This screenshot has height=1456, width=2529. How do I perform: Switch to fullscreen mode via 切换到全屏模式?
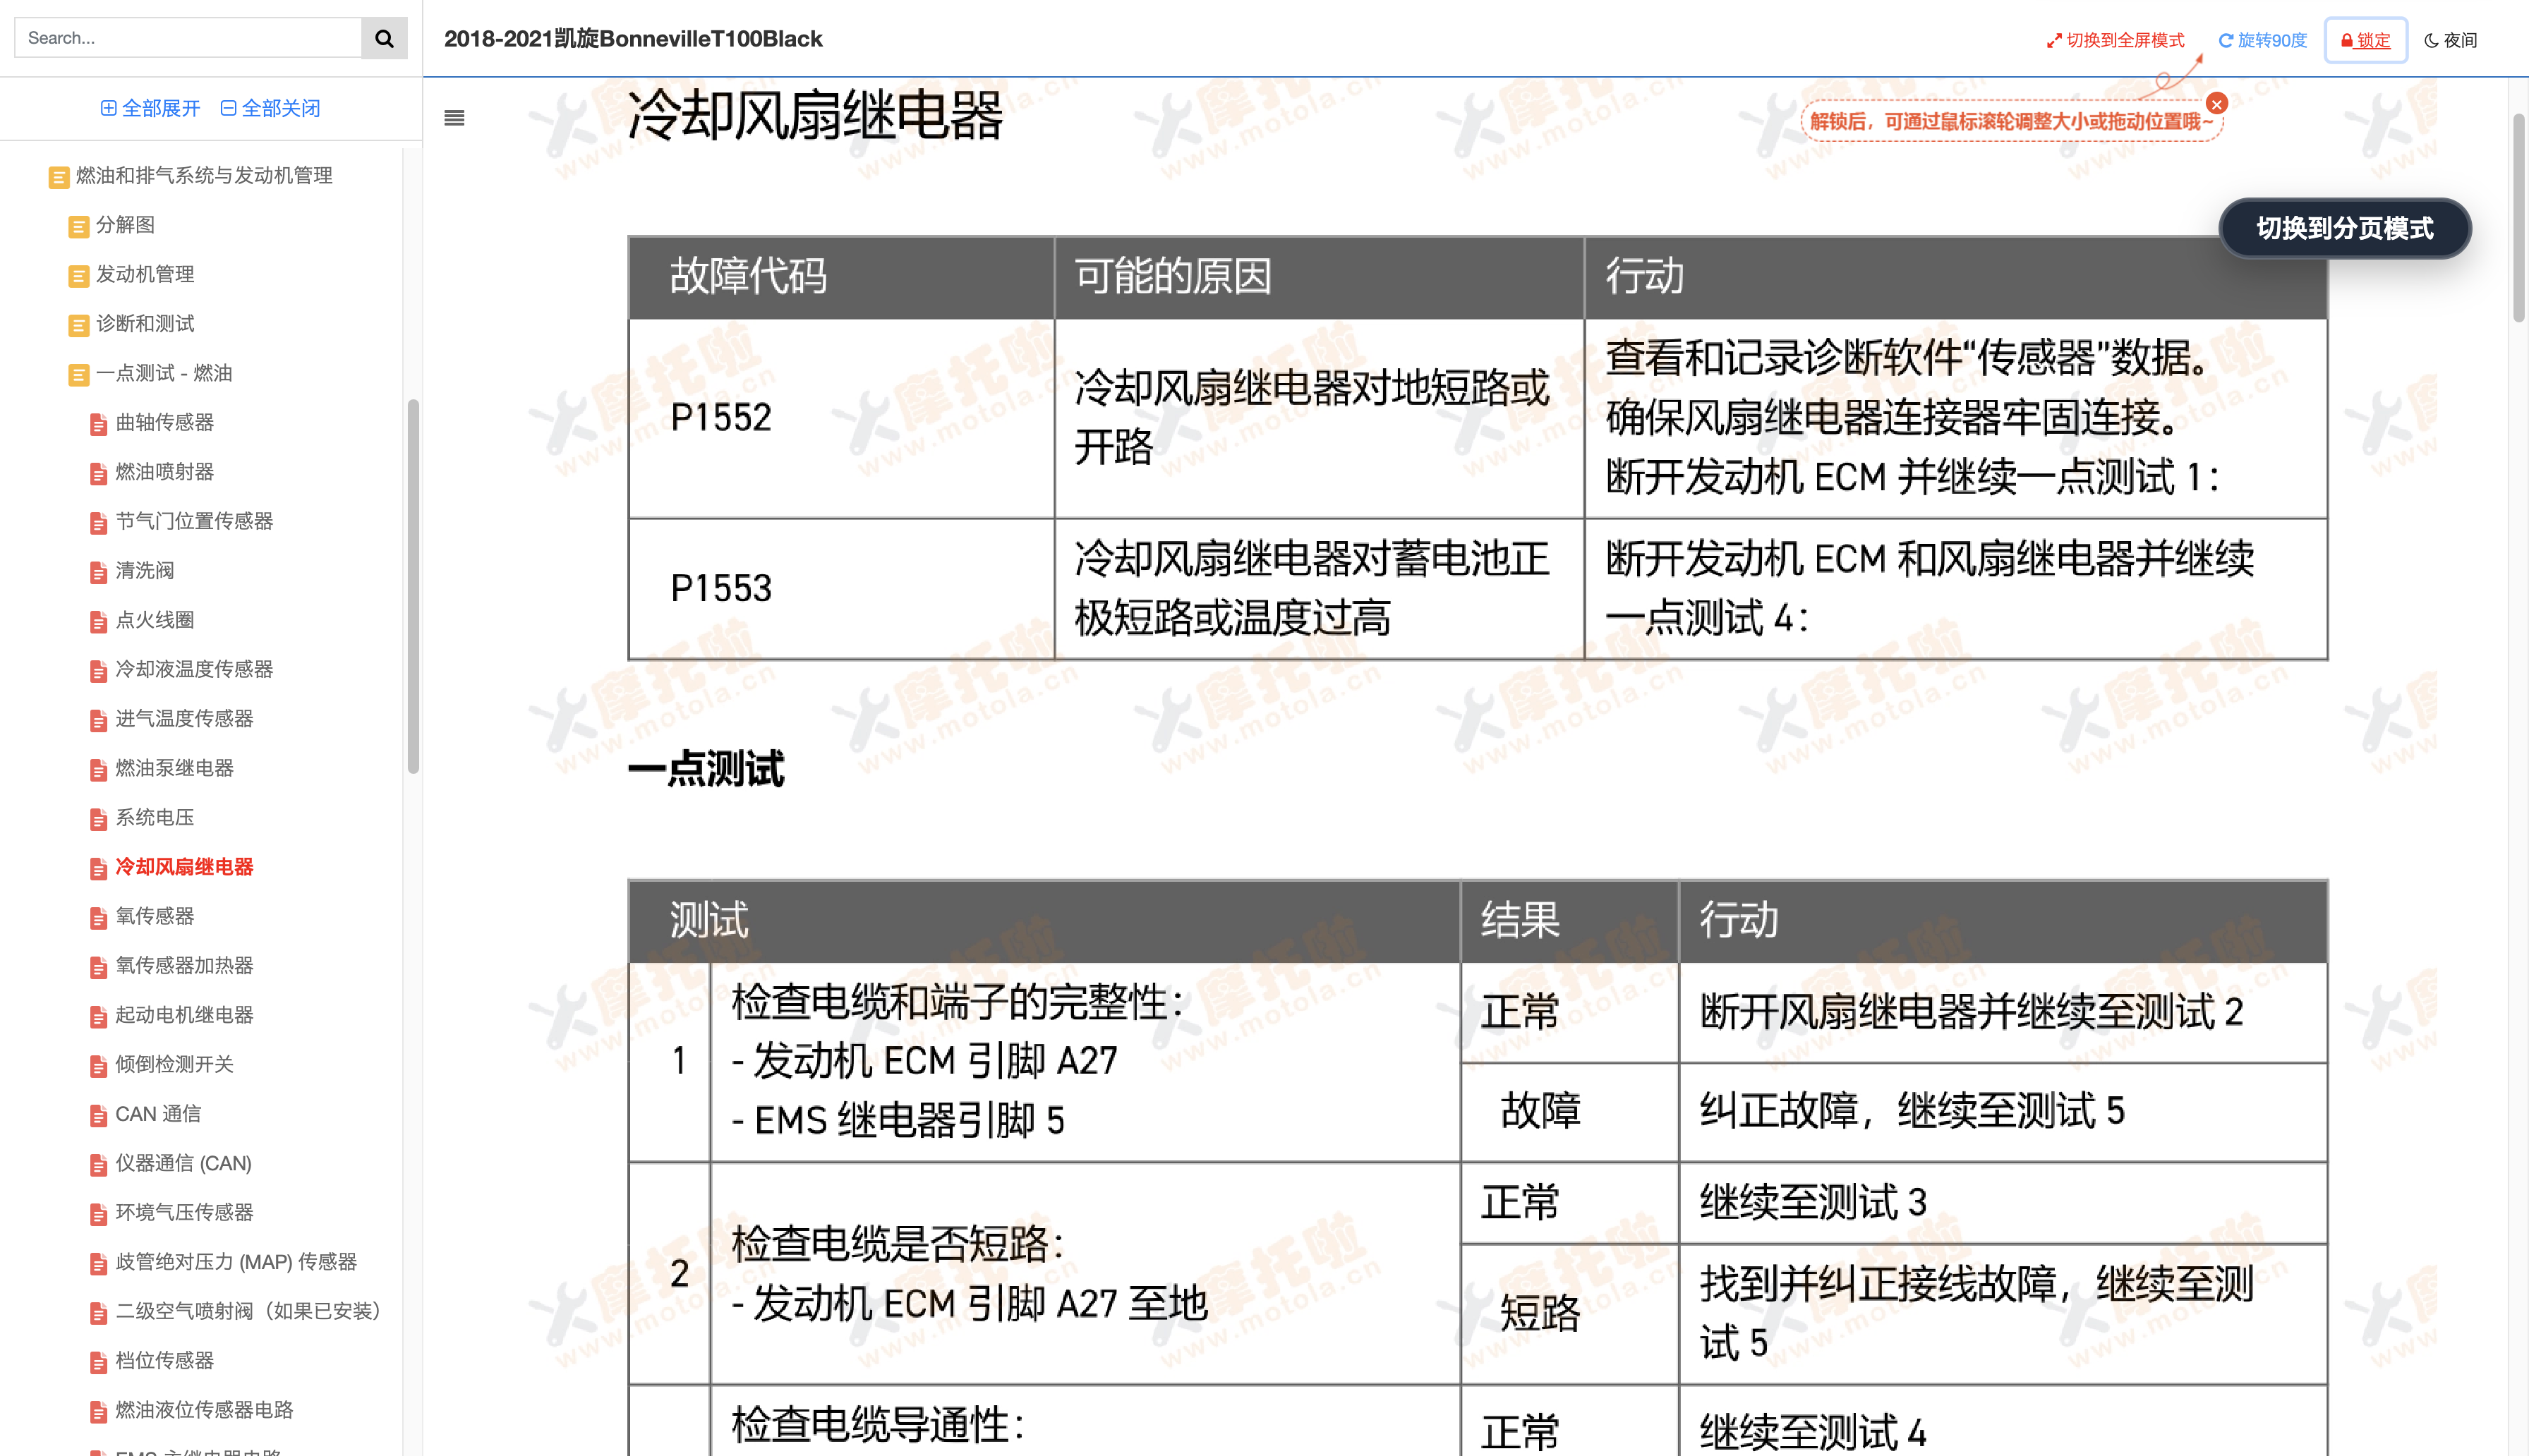[x=2115, y=40]
